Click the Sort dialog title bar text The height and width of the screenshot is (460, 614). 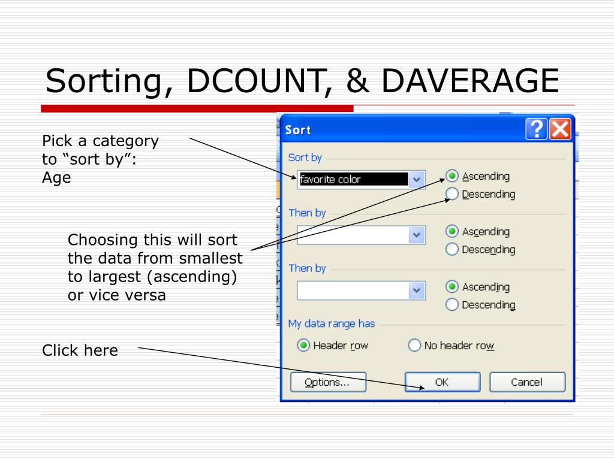pyautogui.click(x=297, y=130)
